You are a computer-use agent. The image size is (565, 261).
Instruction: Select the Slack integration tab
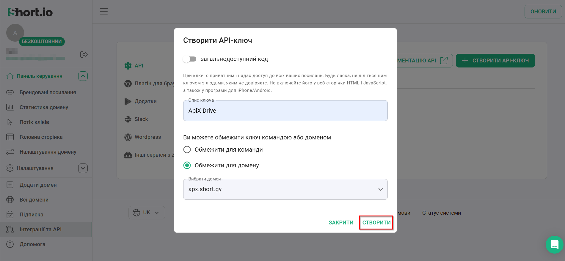point(141,119)
